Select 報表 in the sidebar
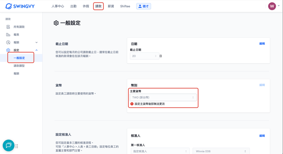The width and height of the screenshot is (283, 154). point(16,35)
